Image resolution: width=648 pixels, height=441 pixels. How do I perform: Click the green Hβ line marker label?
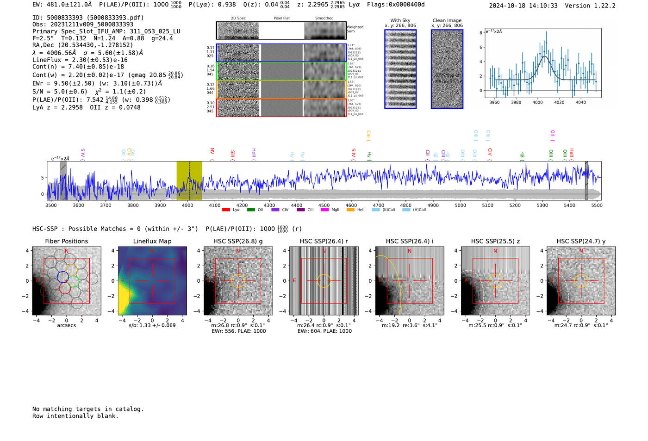522,155
